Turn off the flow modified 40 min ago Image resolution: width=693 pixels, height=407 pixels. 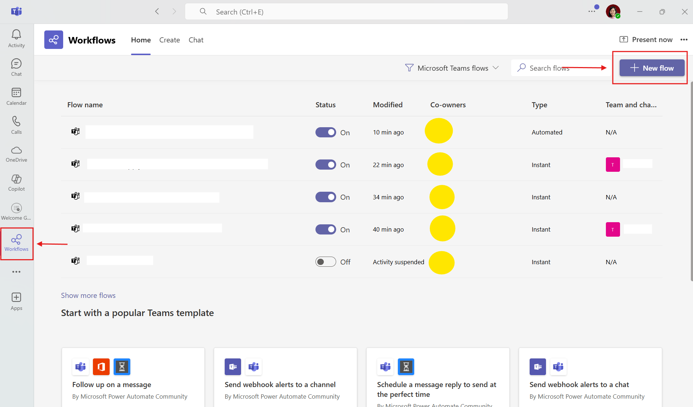click(326, 229)
